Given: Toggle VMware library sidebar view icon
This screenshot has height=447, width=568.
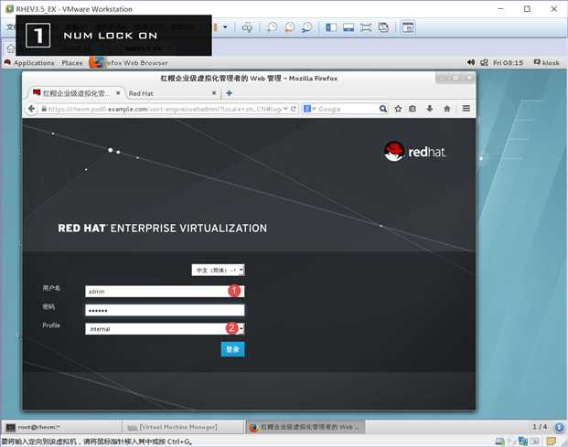Looking at the screenshot, I should tap(331, 27).
